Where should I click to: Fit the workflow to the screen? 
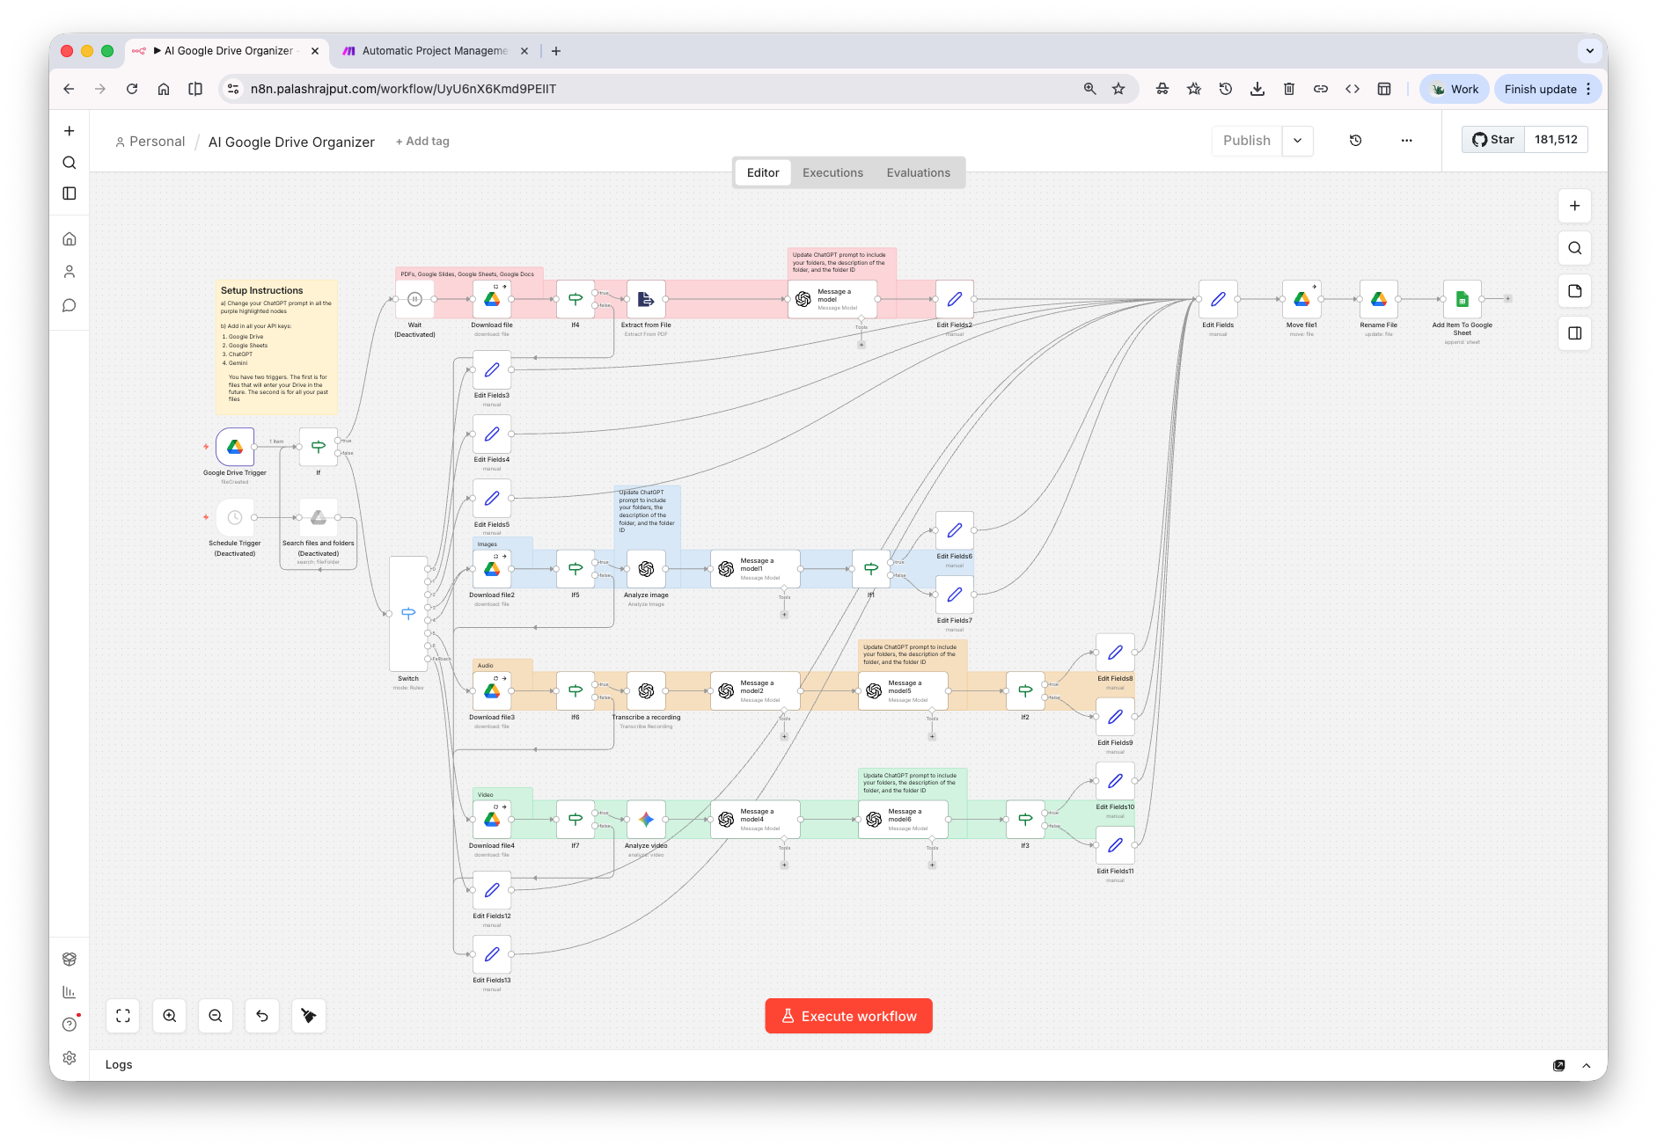(122, 1016)
